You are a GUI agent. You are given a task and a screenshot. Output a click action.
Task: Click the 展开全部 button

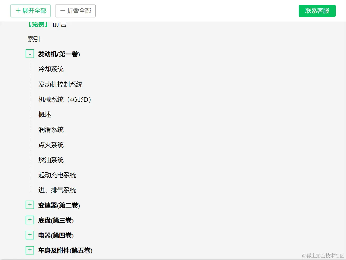(x=30, y=11)
